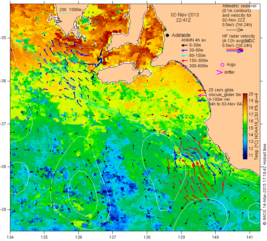This screenshot has height=241, width=267.
Task: Click the 'Altimetric sealevel' heading
Action: (x=239, y=6)
